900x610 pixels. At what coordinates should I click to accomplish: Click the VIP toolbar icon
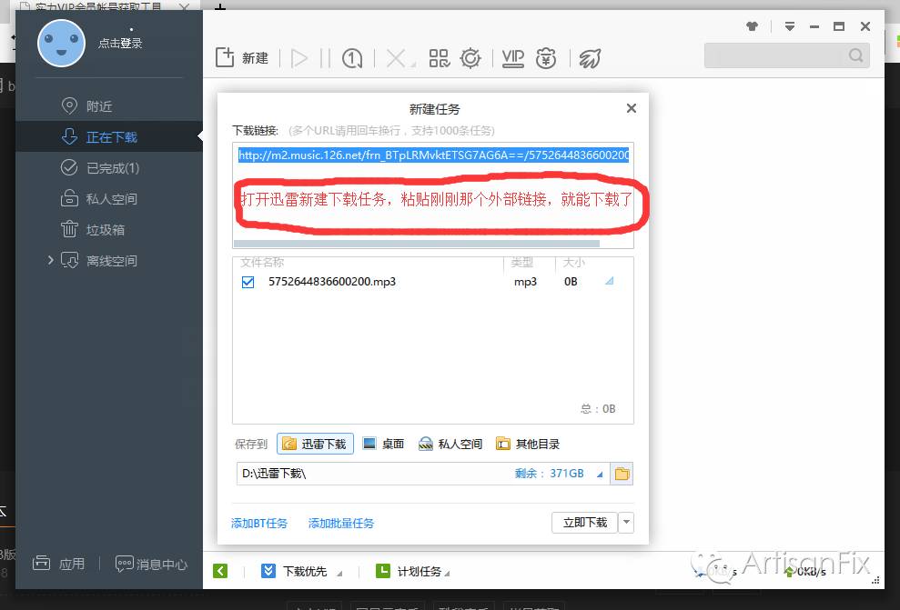pos(513,58)
